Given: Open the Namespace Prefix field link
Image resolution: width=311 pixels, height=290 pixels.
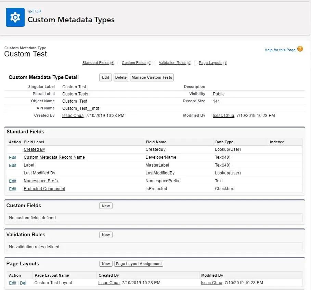Looking at the screenshot, I should (41, 181).
